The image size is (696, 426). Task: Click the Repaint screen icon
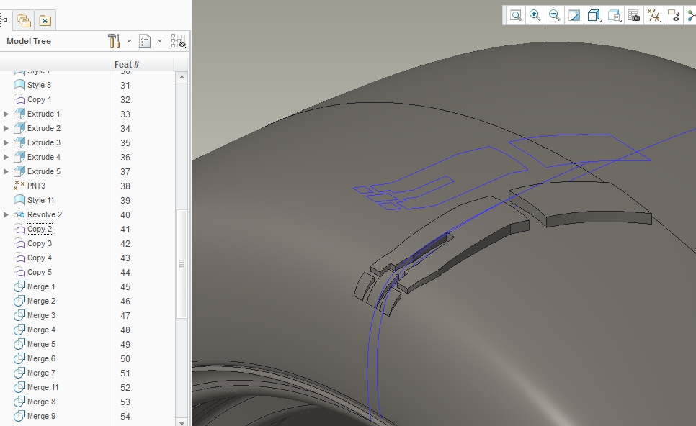point(574,16)
